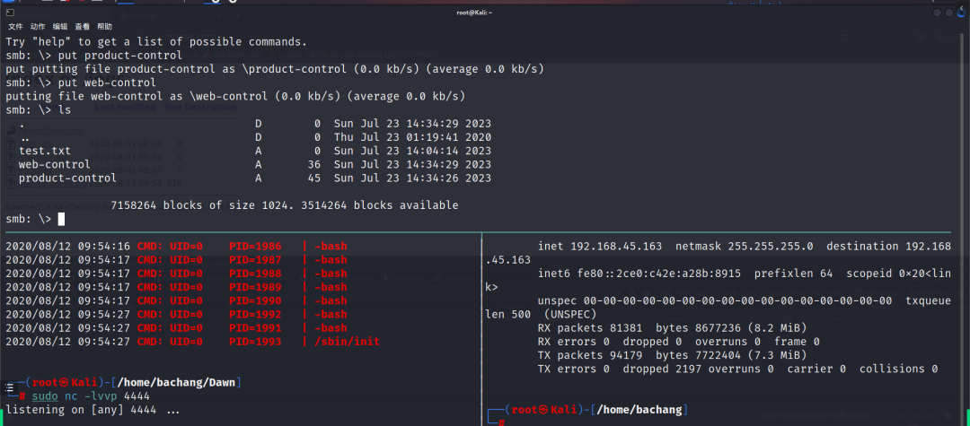Click the /home/bachang/Dawn prompt path
This screenshot has width=970, height=426.
(174, 383)
